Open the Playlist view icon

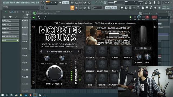122,8
